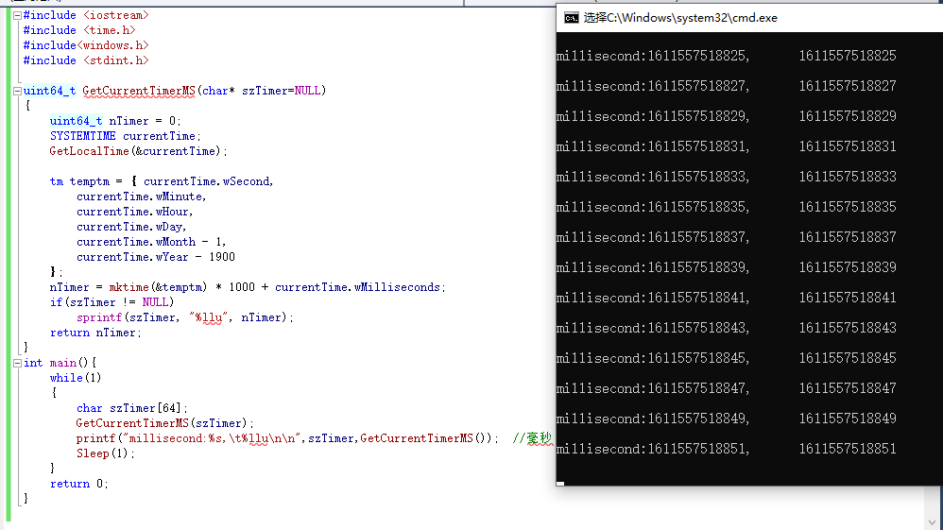
Task: Click the '#include <stdint.h>' line
Action: (x=86, y=60)
